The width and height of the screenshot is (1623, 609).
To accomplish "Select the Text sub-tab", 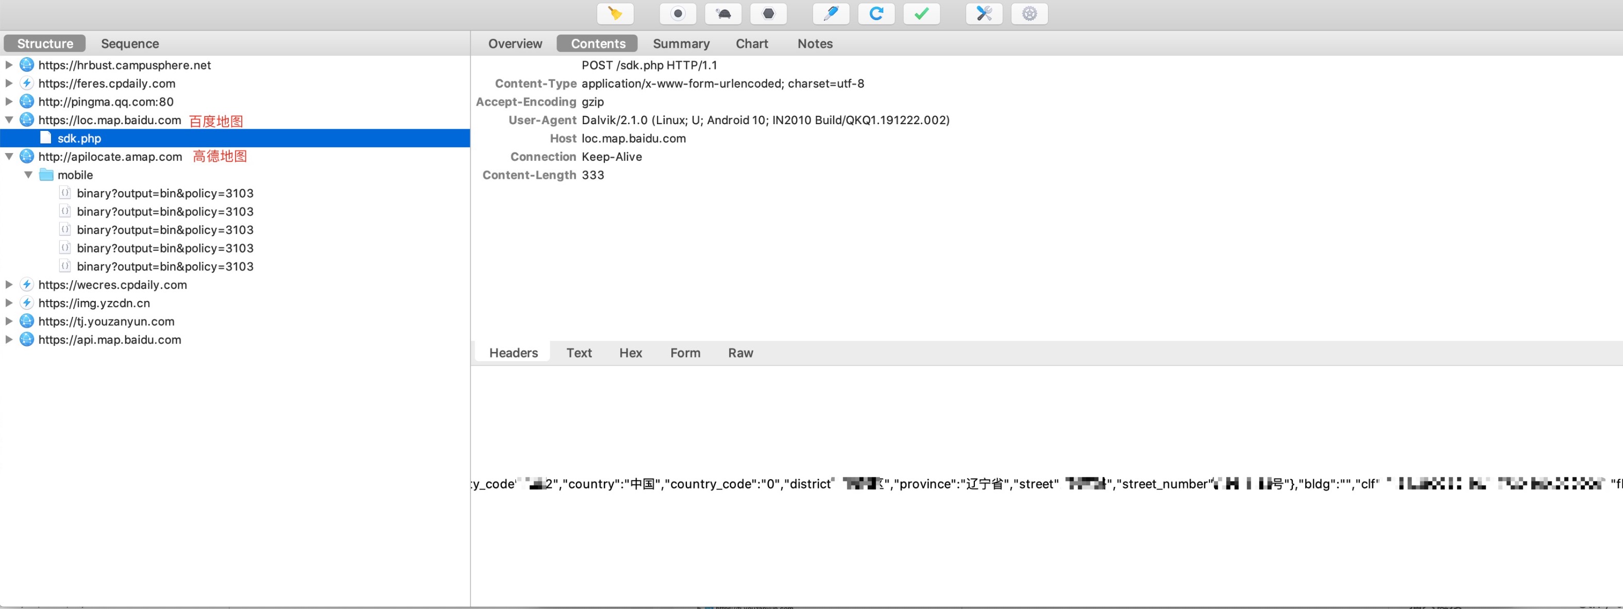I will coord(579,353).
